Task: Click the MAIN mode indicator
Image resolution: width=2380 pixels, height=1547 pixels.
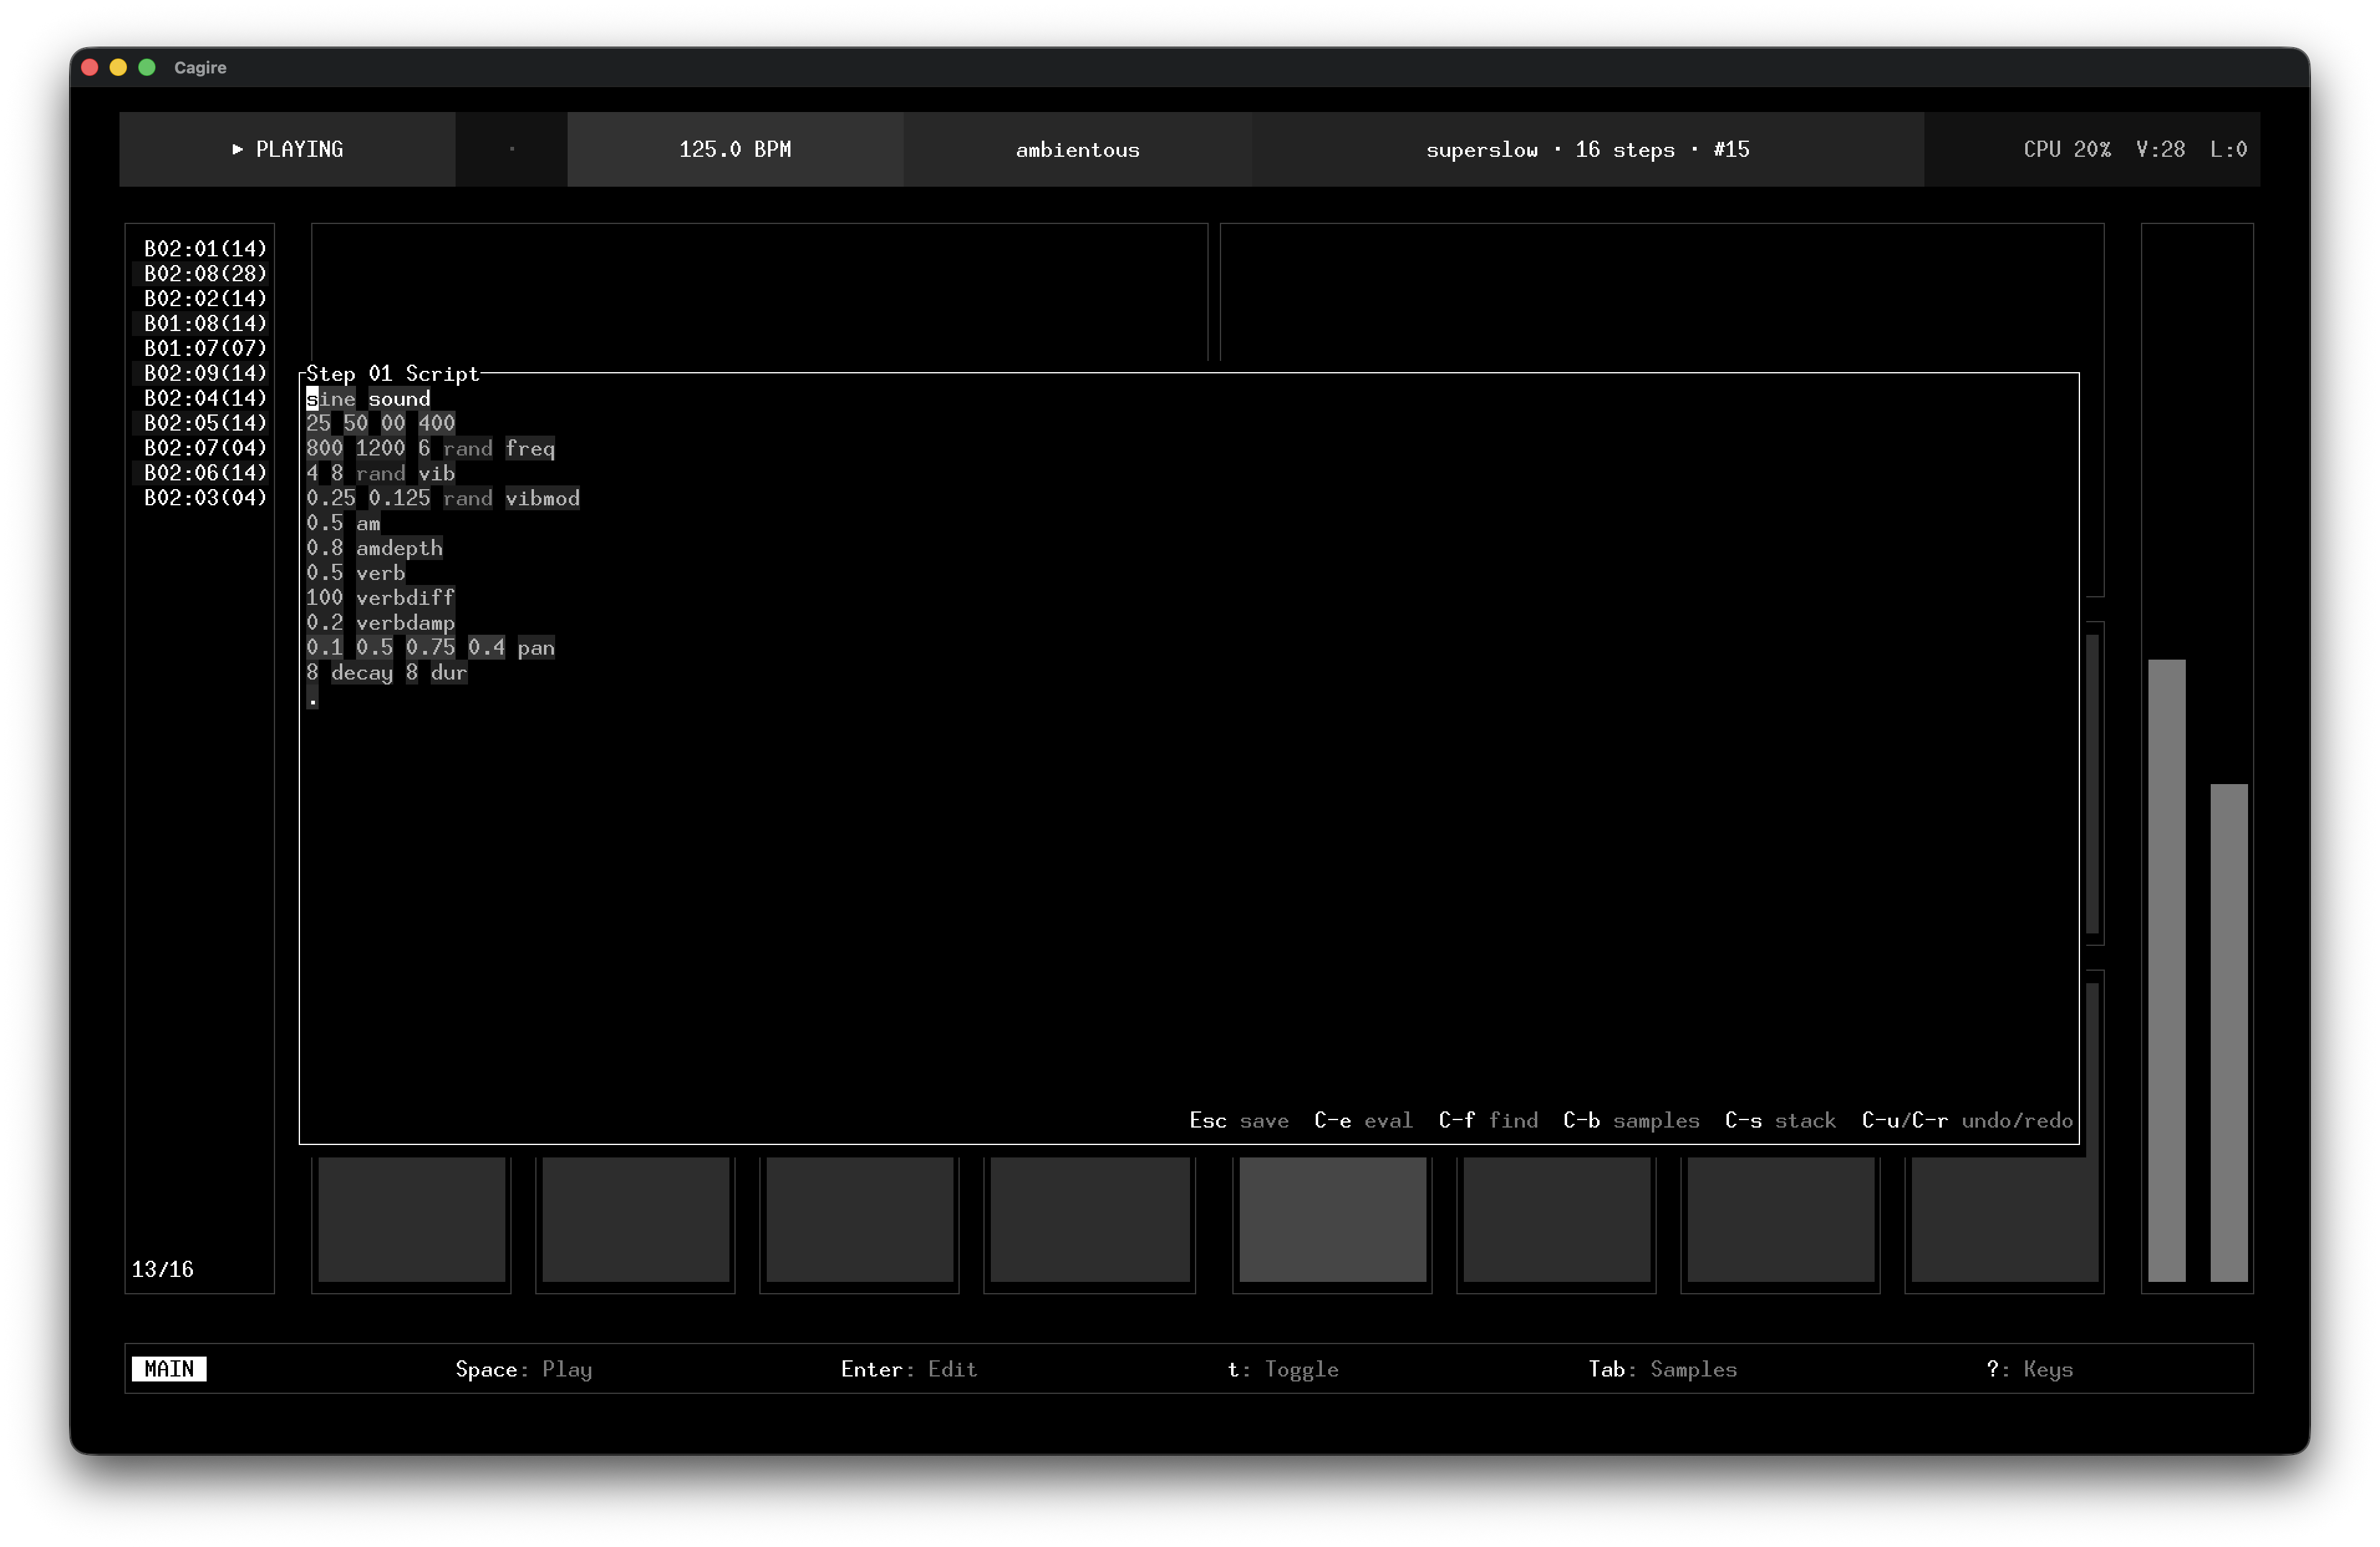Action: [168, 1368]
